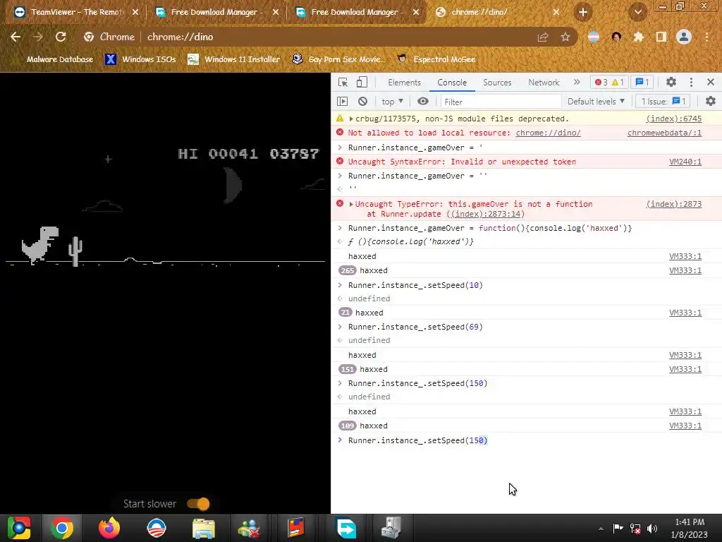The height and width of the screenshot is (542, 722).
Task: Toggle the device toolbar icon
Action: pos(362,83)
